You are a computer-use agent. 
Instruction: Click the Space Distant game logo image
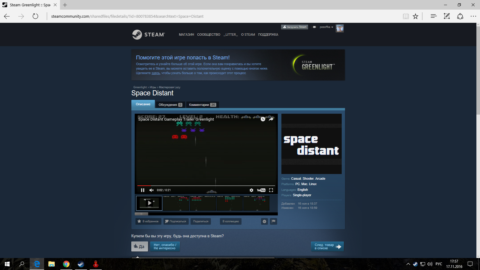[x=311, y=144]
